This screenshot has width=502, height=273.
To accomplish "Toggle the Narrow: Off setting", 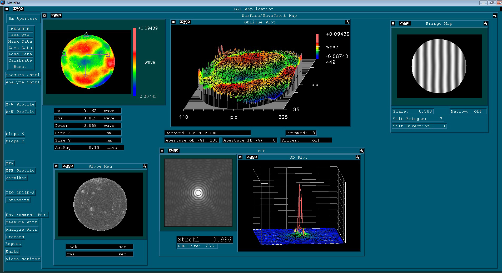I will 468,111.
